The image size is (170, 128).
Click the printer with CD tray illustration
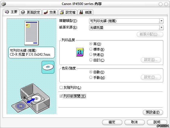[31, 99]
